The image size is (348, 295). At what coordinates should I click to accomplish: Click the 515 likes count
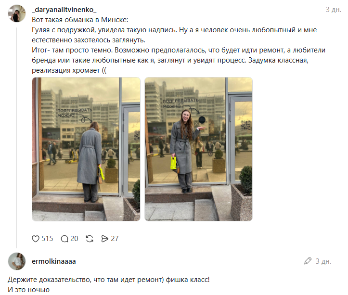point(47,239)
